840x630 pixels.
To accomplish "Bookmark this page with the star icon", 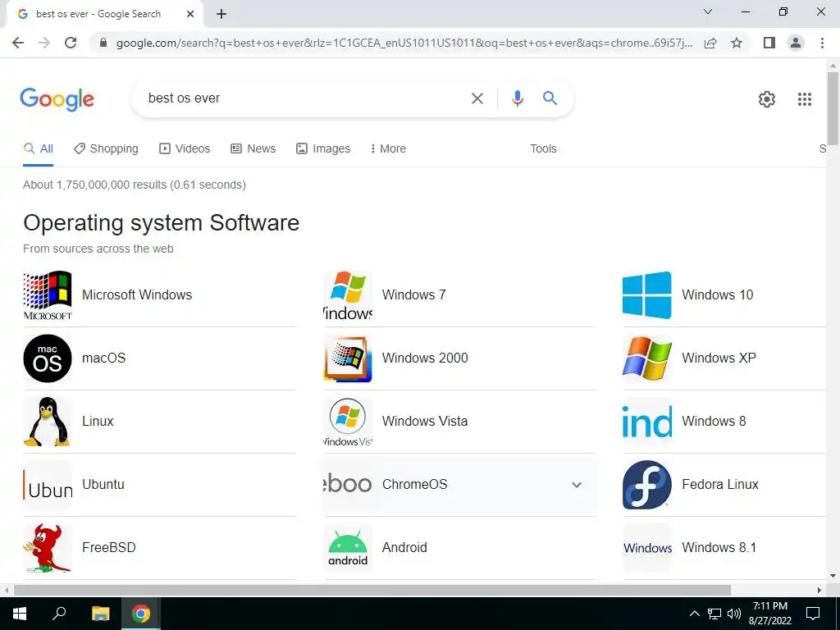I will [737, 43].
